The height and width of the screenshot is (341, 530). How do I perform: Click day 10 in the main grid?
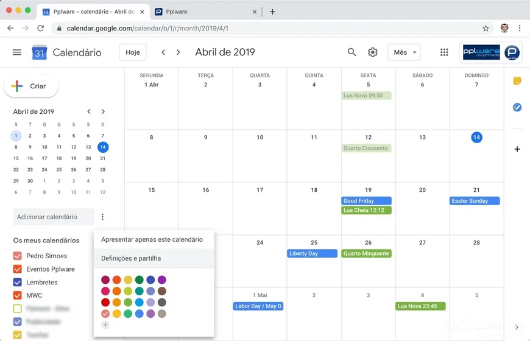coord(260,137)
